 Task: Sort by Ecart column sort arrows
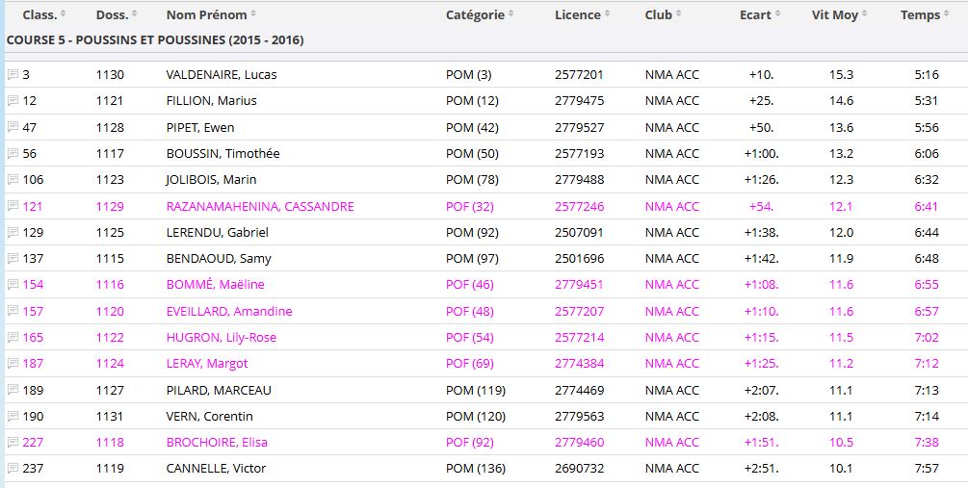point(778,15)
